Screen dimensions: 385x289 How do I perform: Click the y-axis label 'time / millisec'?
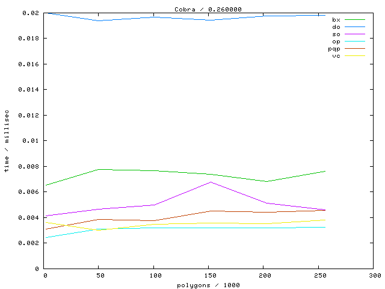(7, 140)
